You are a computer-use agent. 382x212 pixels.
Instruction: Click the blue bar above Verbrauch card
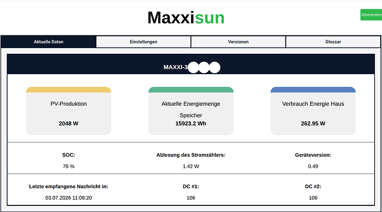pos(313,90)
